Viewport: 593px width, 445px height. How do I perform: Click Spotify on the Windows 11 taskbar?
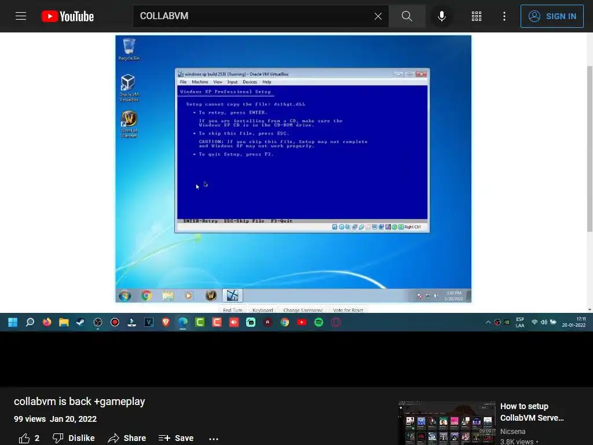319,322
